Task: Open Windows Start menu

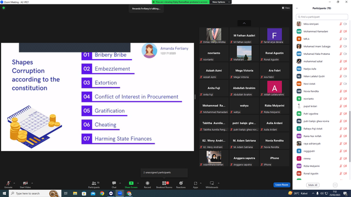Action: pos(4,193)
